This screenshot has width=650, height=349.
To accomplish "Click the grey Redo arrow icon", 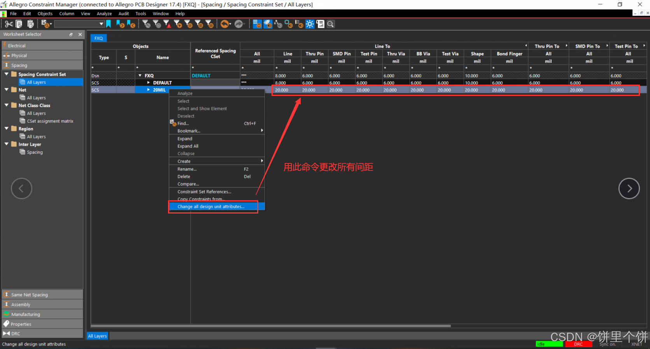I will [238, 24].
